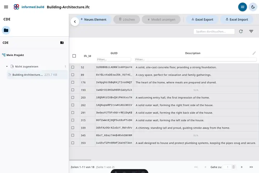Screen dimensions: 259x173
Task: Open the CDE folder icon button
Action: pyautogui.click(x=6, y=30)
